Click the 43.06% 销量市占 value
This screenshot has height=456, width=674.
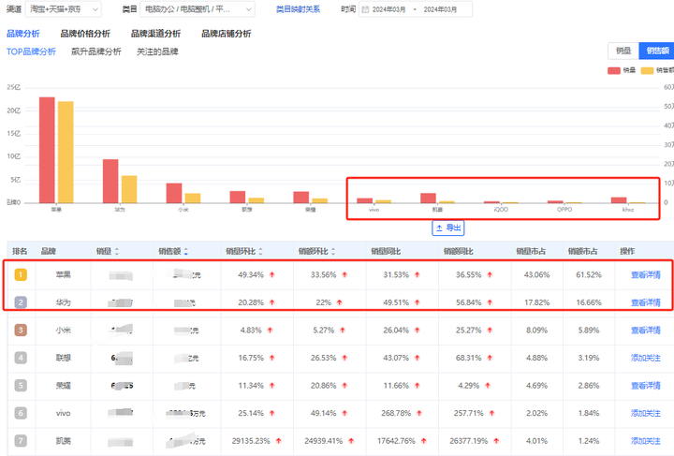click(x=536, y=274)
